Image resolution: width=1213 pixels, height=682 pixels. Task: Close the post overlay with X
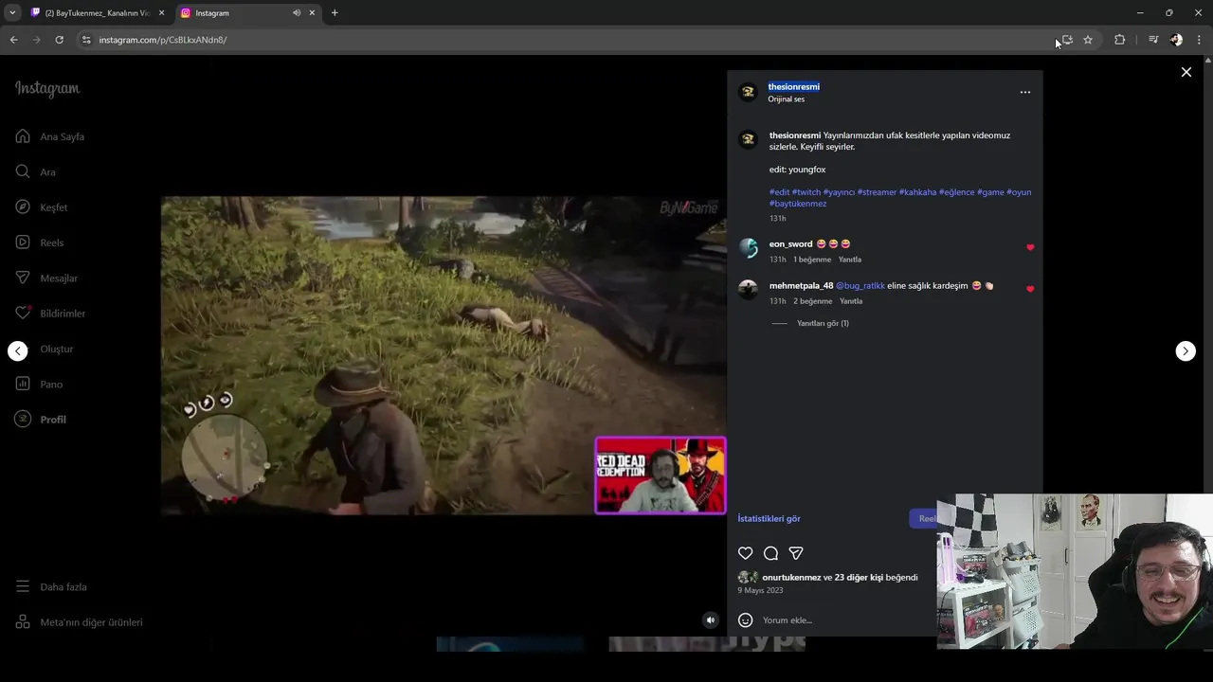tap(1186, 72)
